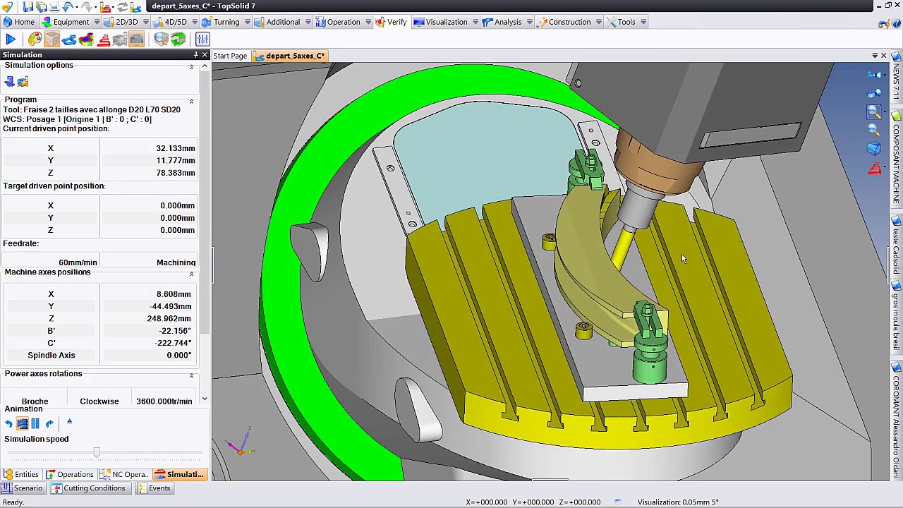
Task: Click the Feedrate 60mm/min value field
Action: [78, 262]
